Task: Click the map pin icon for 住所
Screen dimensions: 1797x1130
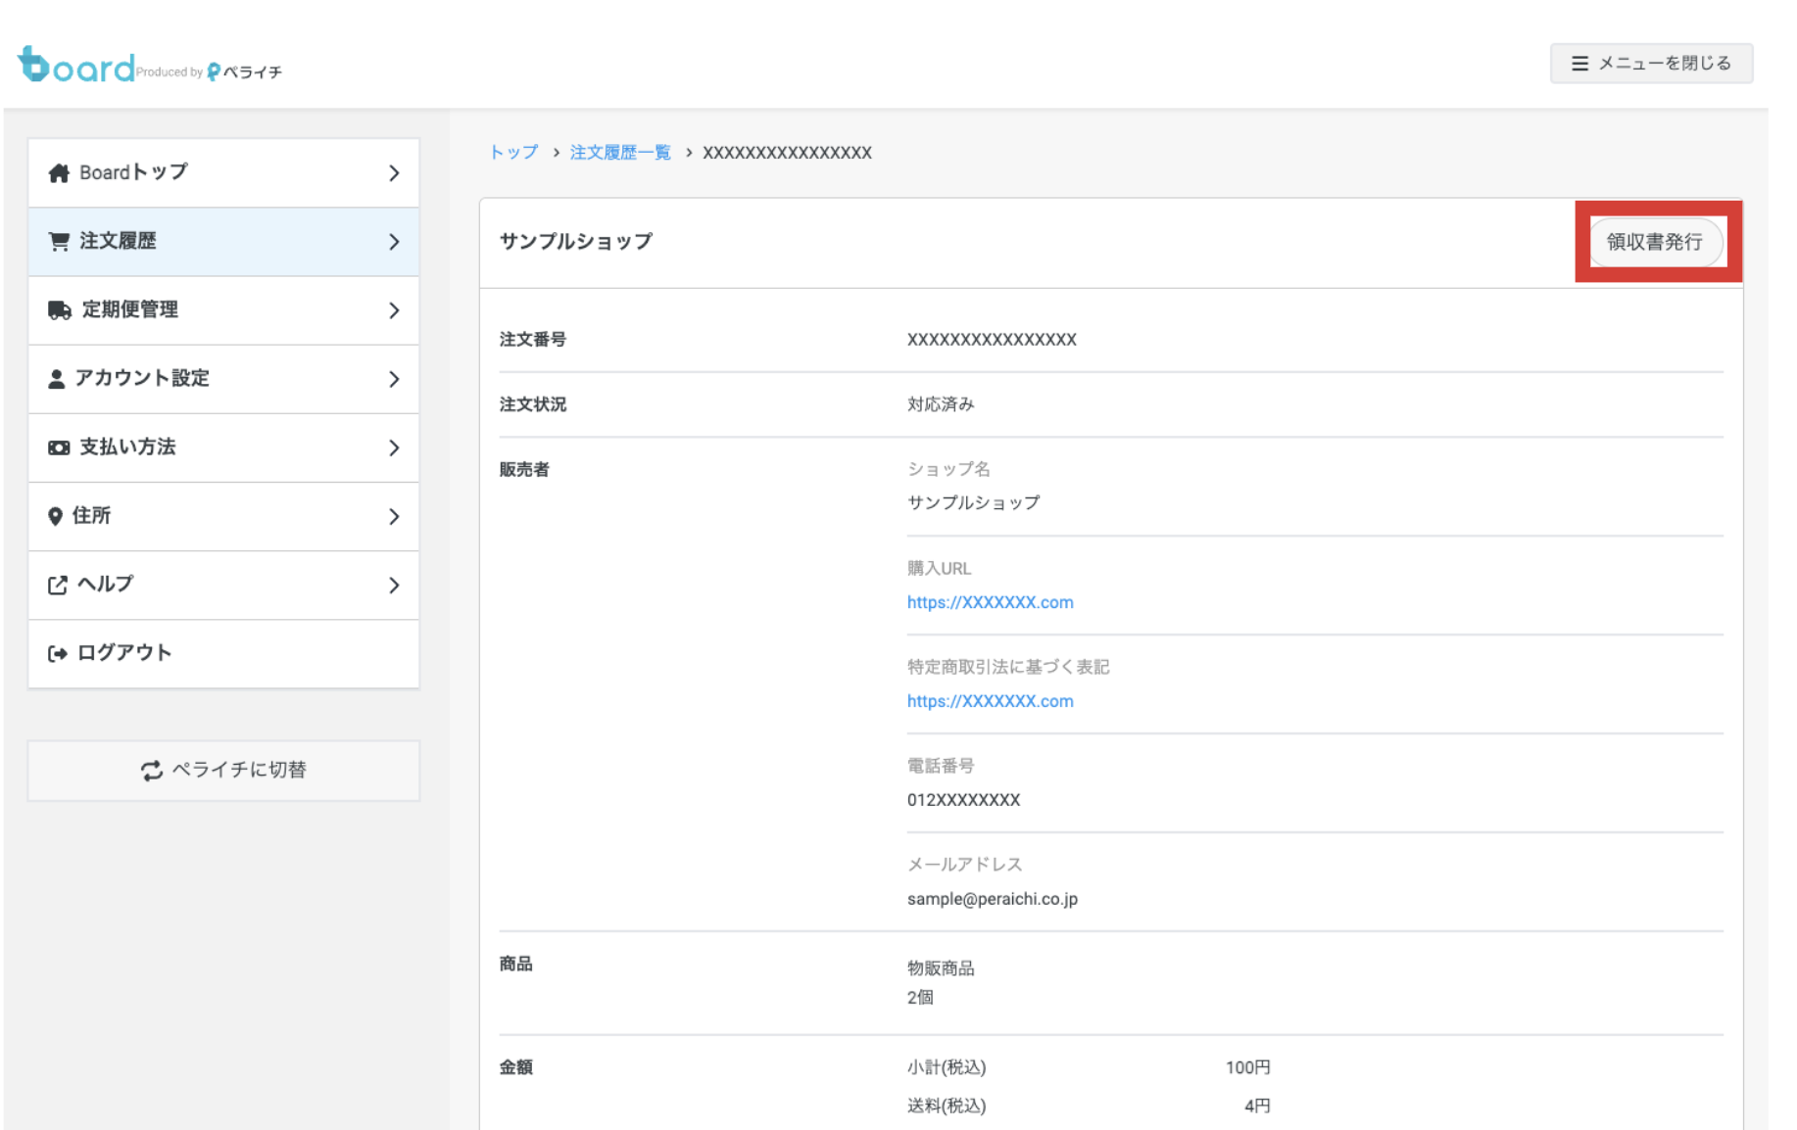Action: coord(56,516)
